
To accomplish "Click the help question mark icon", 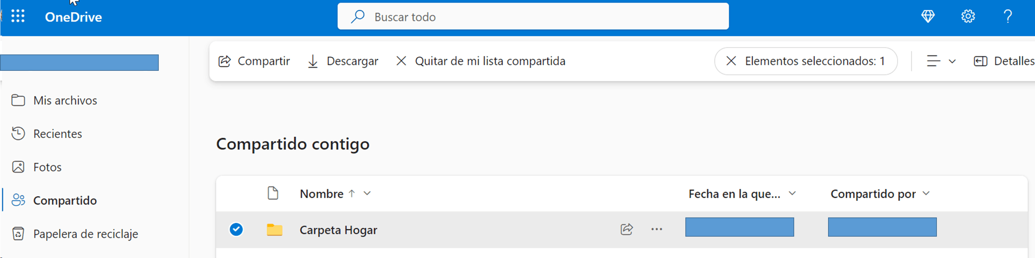I will pyautogui.click(x=1008, y=16).
